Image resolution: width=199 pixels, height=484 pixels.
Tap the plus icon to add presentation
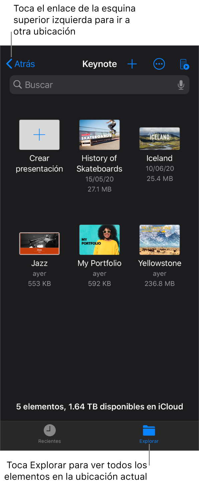132,64
